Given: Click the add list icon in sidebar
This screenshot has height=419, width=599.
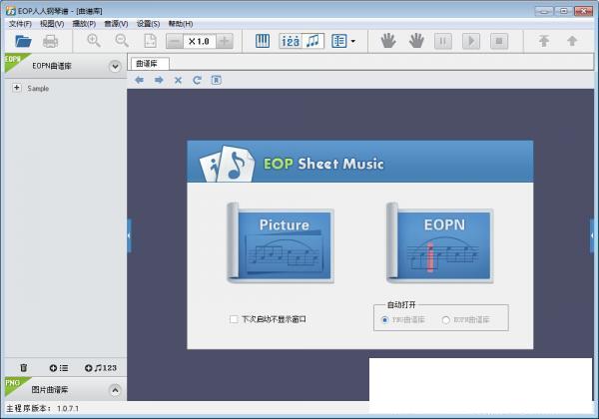Looking at the screenshot, I should tap(58, 368).
